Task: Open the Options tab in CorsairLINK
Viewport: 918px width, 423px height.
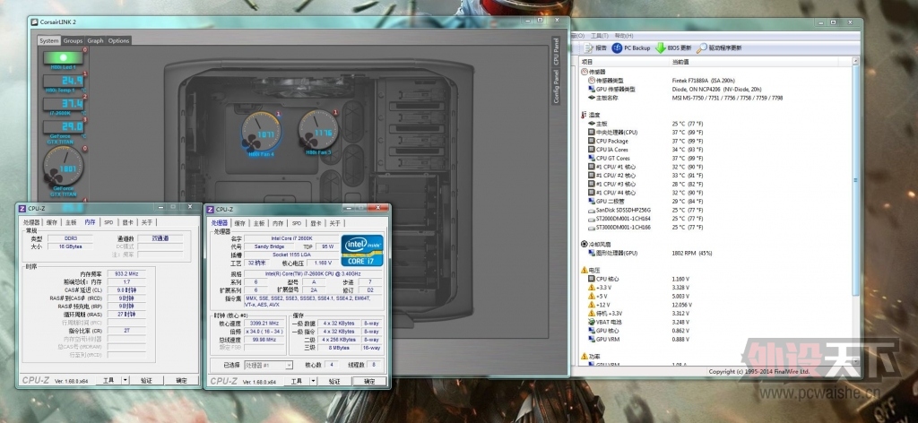Action: click(119, 41)
